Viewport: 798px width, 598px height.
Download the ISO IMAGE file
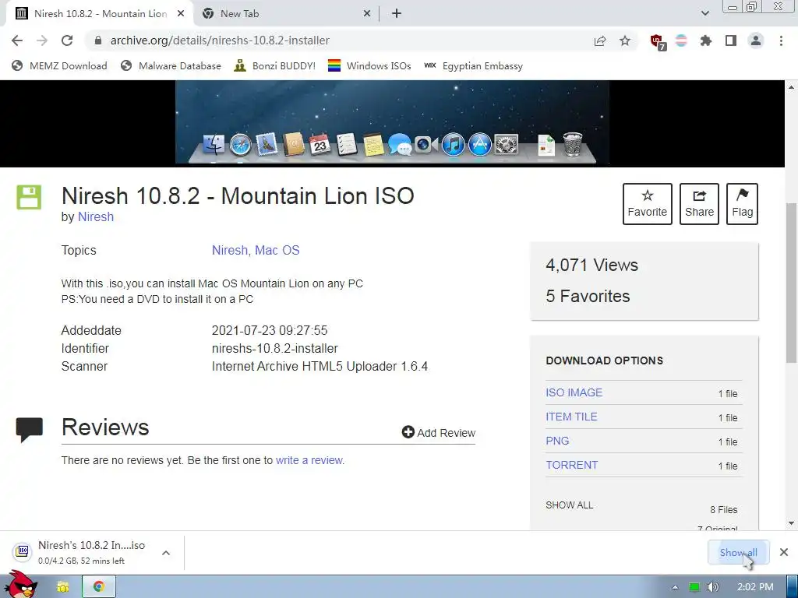point(574,392)
